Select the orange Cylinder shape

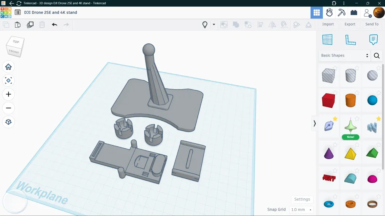coord(350,100)
